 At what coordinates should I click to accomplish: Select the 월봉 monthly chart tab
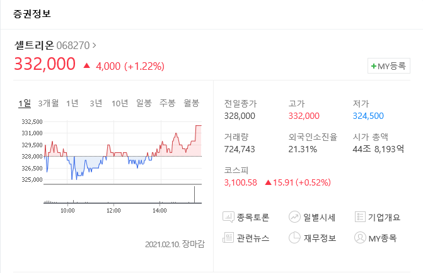point(191,103)
